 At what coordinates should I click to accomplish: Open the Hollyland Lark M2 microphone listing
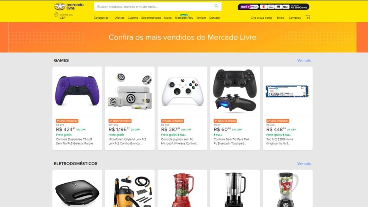click(130, 108)
